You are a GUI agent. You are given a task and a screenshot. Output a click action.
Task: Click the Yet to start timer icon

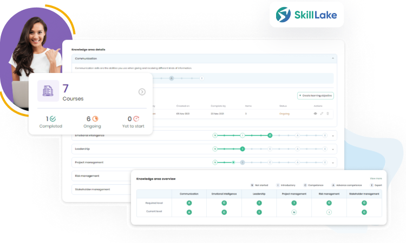tap(136, 119)
